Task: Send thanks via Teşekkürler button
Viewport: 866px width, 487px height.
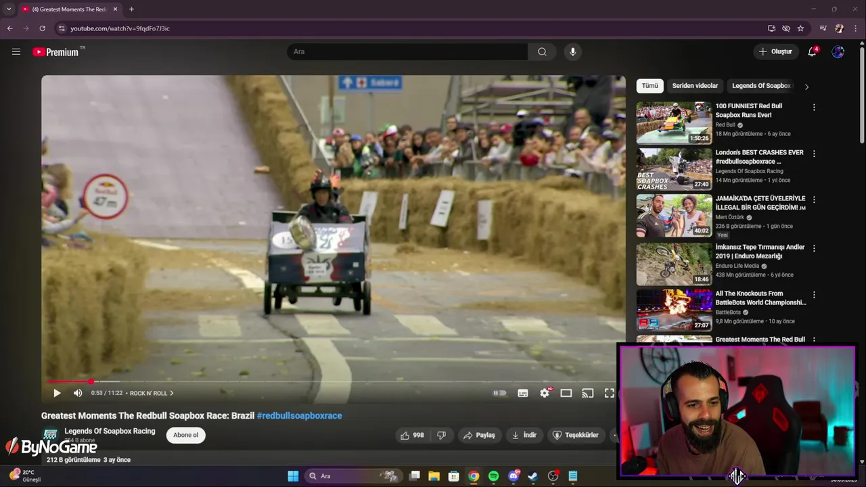Action: 576,435
